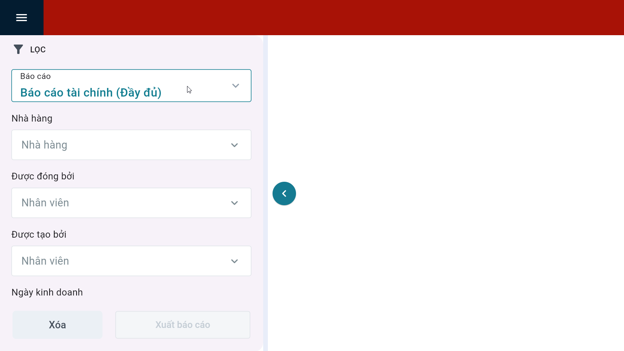This screenshot has height=351, width=624.
Task: Click the Ngày kinh doanh label
Action: click(x=47, y=292)
